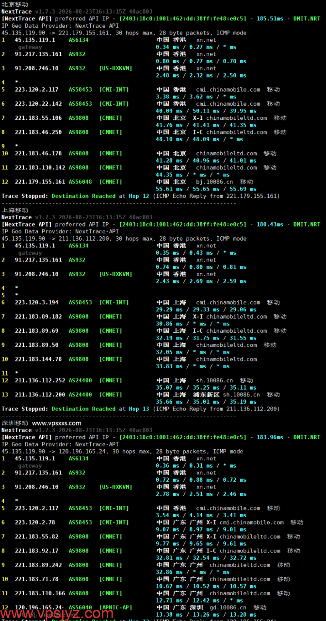Screen dimensions: 326x621
Task: Select hop IP 221.183.89.242
Action: (x=38, y=565)
